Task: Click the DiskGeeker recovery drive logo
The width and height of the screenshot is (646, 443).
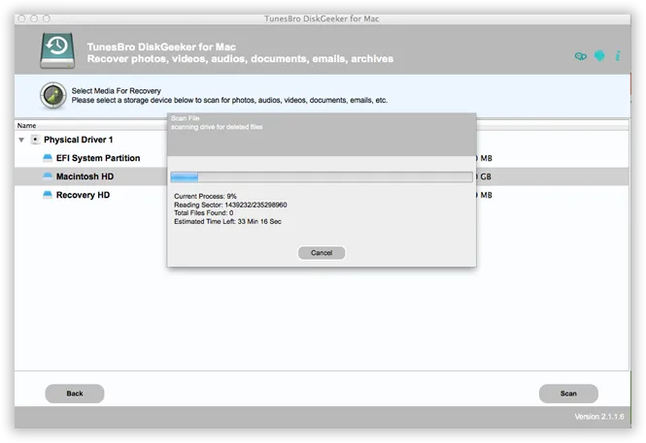Action: click(x=57, y=50)
